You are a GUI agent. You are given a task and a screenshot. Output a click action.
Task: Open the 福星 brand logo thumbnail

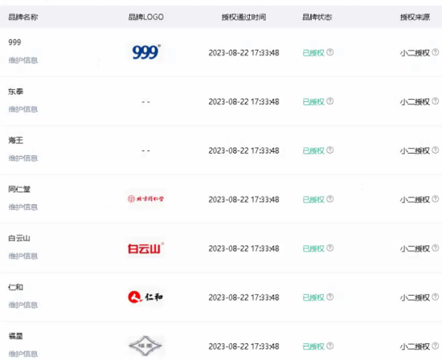145,346
